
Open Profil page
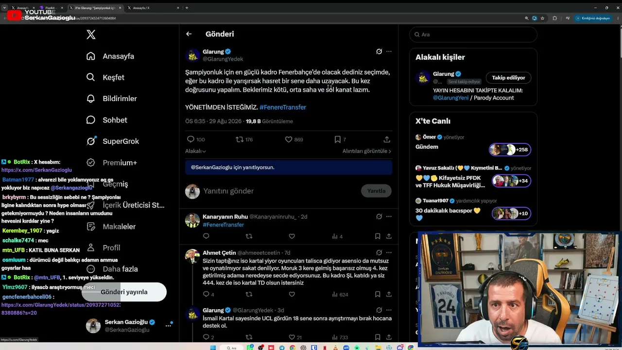pos(103,248)
